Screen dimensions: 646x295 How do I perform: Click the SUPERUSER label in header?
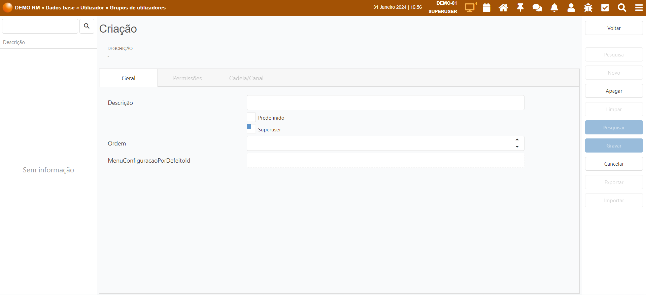[x=443, y=11]
